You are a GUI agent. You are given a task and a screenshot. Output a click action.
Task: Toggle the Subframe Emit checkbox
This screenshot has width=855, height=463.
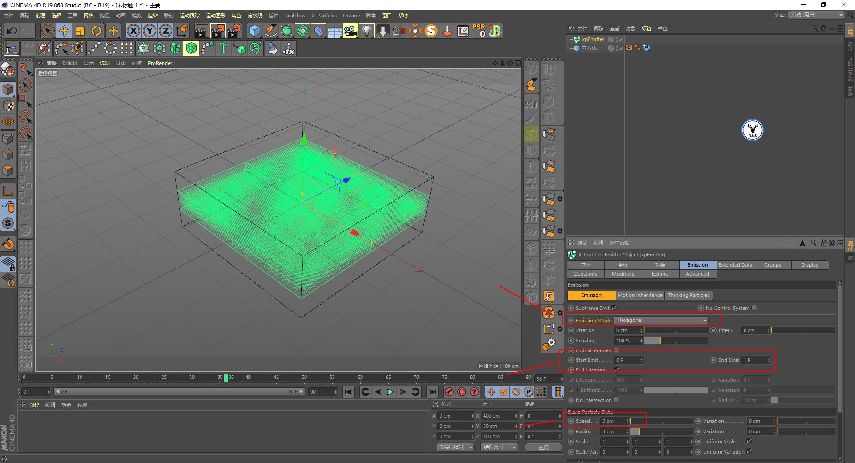click(614, 308)
